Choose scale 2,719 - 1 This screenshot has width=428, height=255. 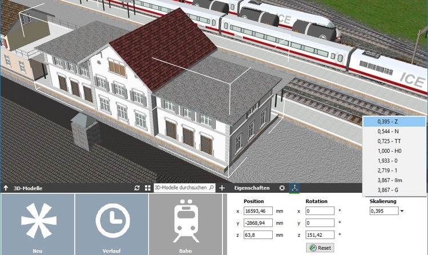click(394, 171)
